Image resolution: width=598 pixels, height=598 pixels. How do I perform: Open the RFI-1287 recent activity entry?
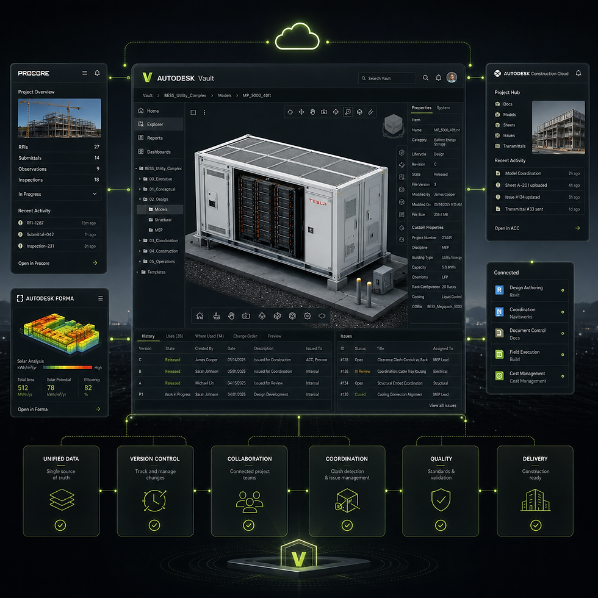[x=58, y=223]
